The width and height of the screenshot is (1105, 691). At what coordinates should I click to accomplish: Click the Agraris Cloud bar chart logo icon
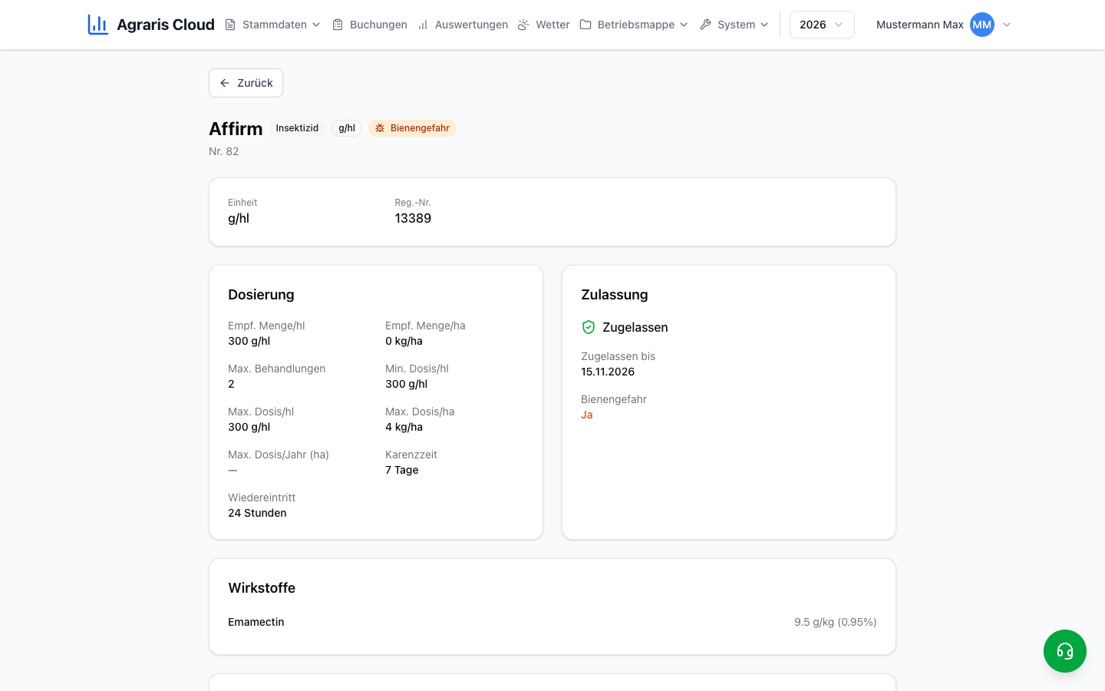pyautogui.click(x=97, y=25)
